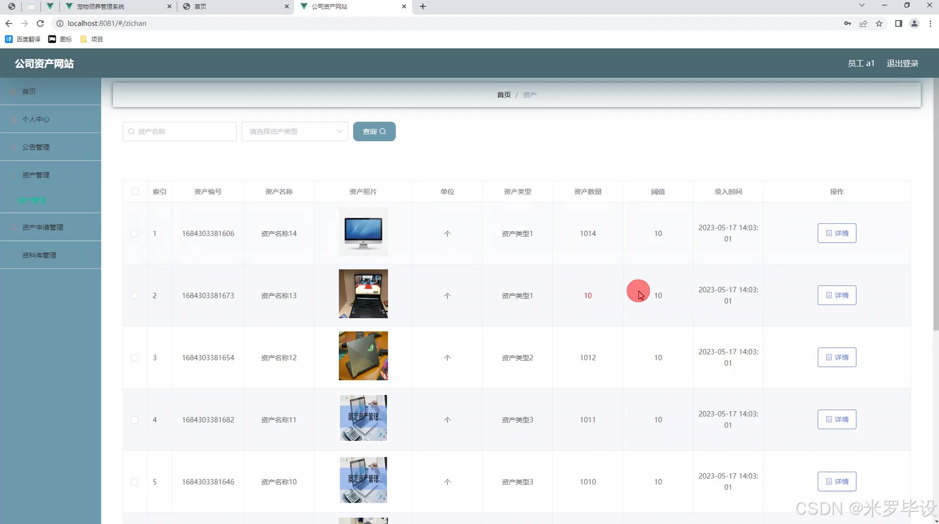Open 详情 for 资产名称13
The image size is (939, 524).
point(837,295)
